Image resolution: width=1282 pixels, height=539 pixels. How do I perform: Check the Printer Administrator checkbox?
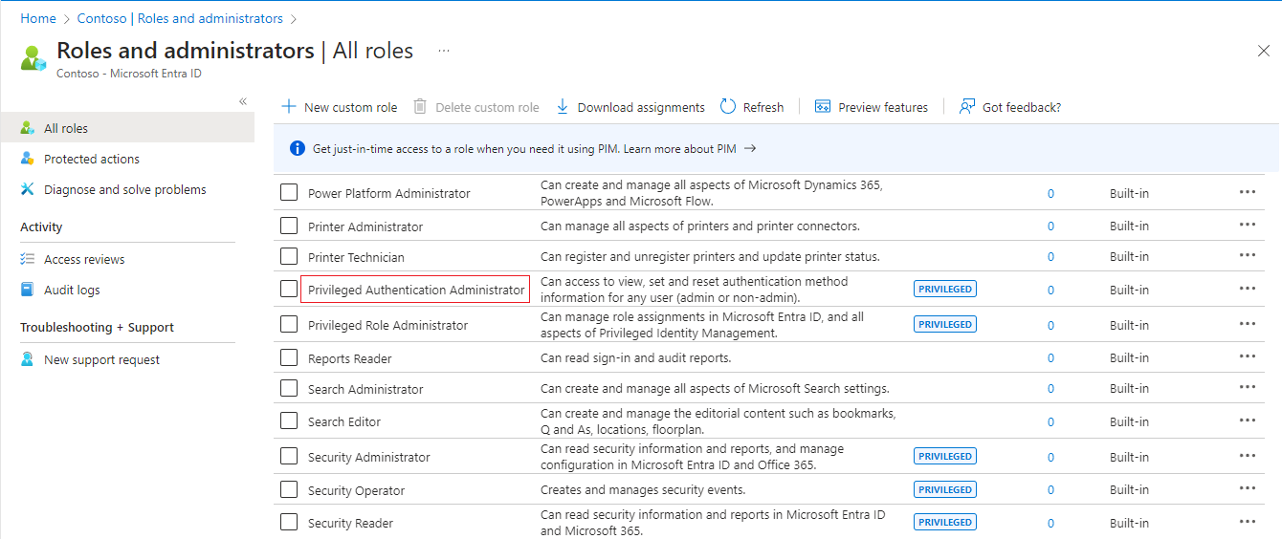pos(289,226)
